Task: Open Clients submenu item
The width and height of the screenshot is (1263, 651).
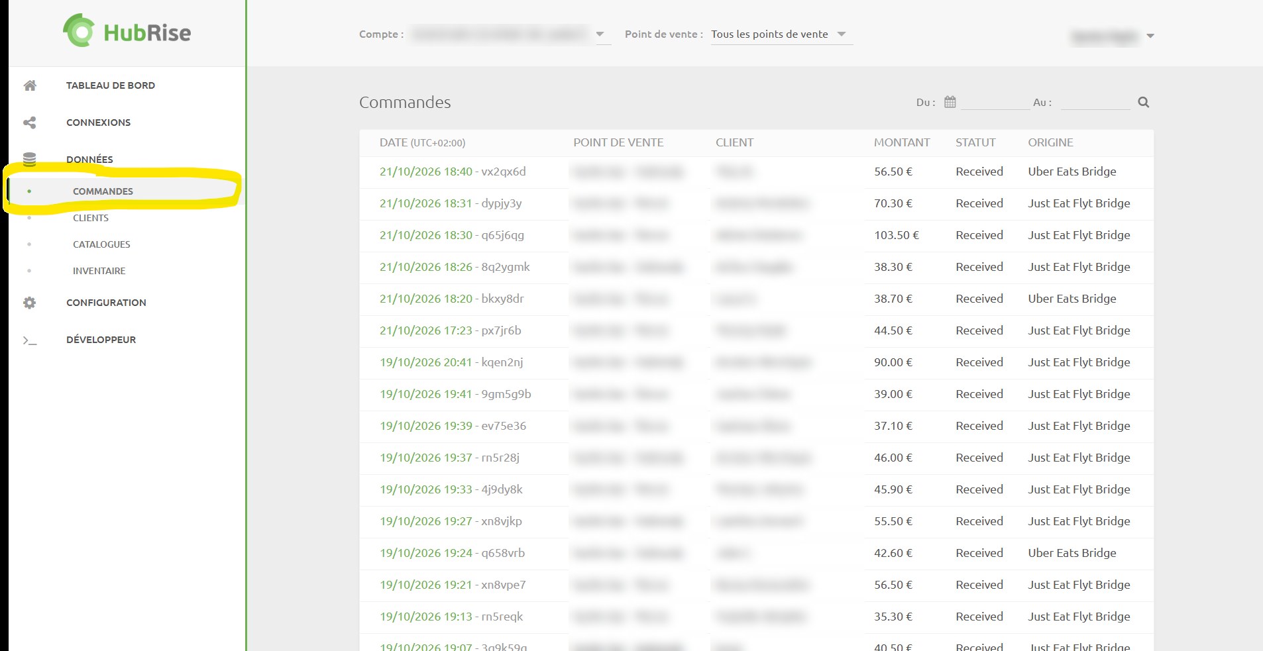Action: point(91,218)
